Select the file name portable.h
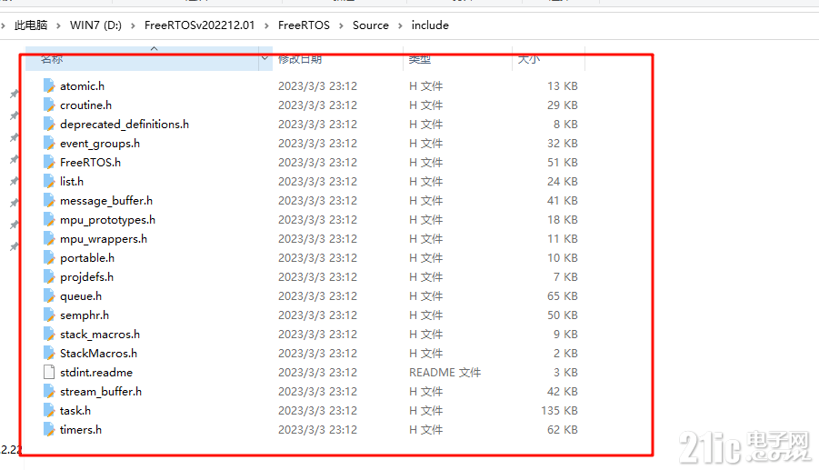Screen dimensions: 819x470 coord(87,257)
